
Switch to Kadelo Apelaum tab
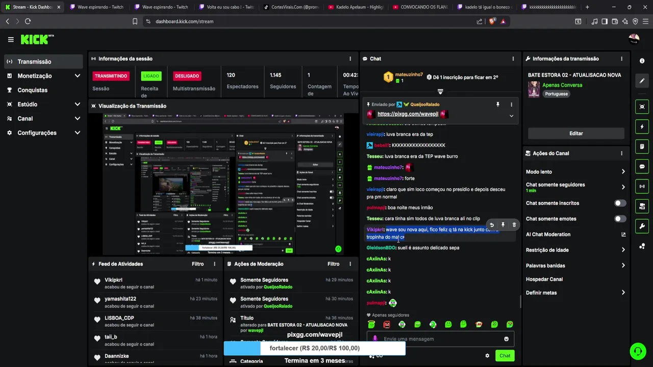click(355, 7)
